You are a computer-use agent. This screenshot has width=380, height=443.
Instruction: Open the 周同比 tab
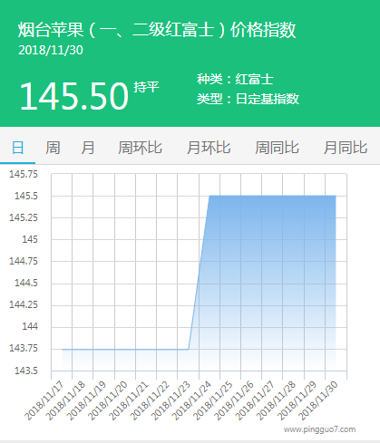point(277,148)
